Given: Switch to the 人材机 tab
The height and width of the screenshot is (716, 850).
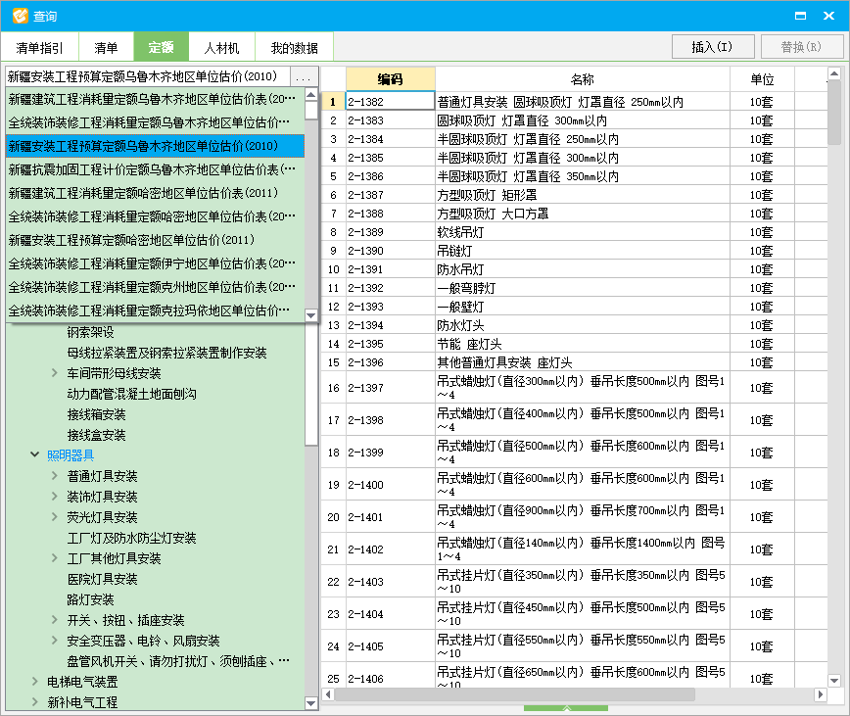Looking at the screenshot, I should 219,46.
